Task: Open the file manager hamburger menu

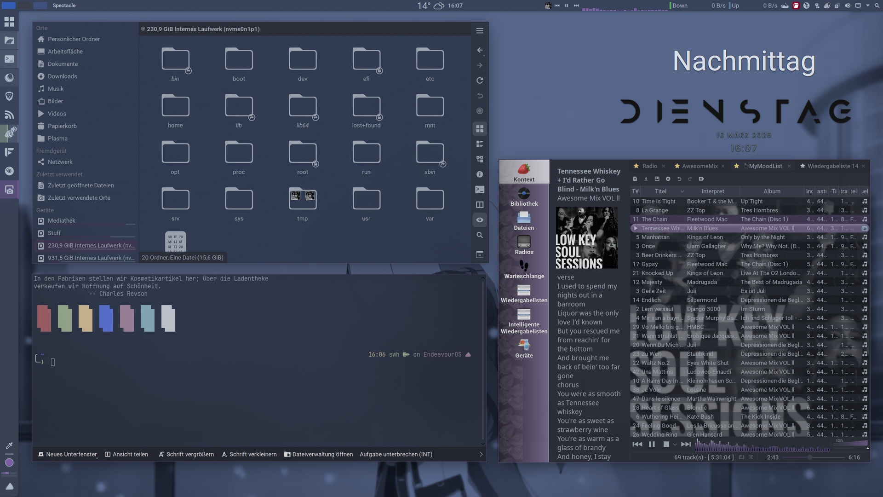Action: click(480, 31)
